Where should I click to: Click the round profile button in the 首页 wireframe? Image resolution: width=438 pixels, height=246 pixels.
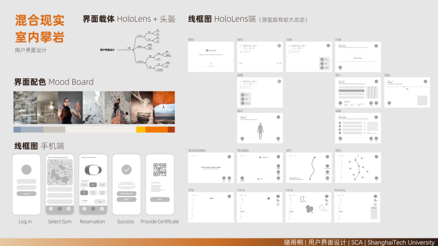(279, 46)
